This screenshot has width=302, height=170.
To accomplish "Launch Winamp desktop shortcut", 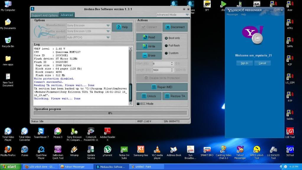I will pos(74,151).
